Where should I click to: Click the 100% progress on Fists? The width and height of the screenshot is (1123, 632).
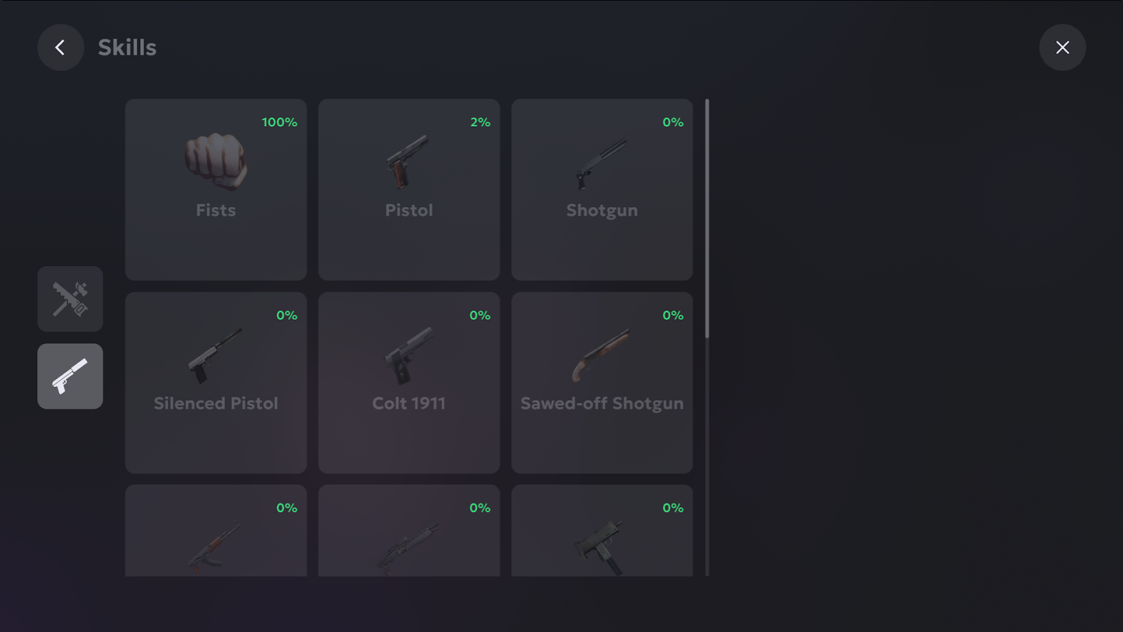click(x=279, y=122)
